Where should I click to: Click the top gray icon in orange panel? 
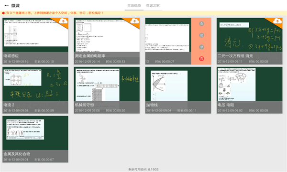[201, 23]
